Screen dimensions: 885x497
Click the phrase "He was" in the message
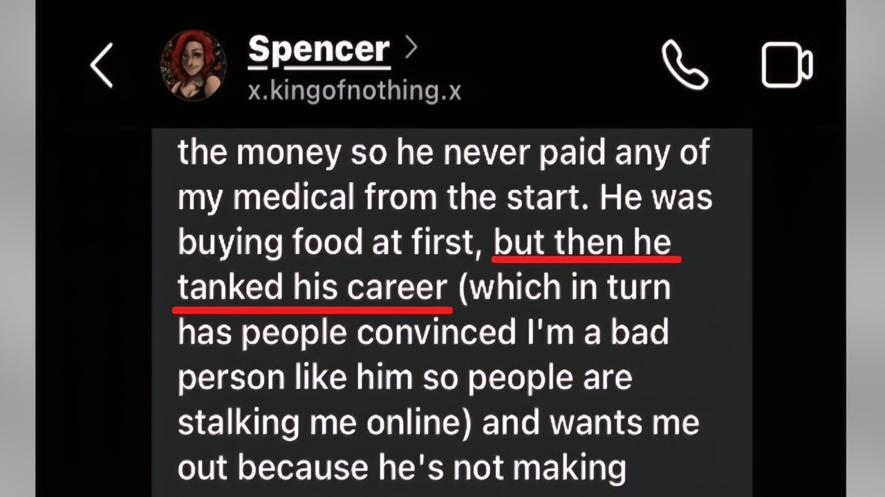point(657,198)
